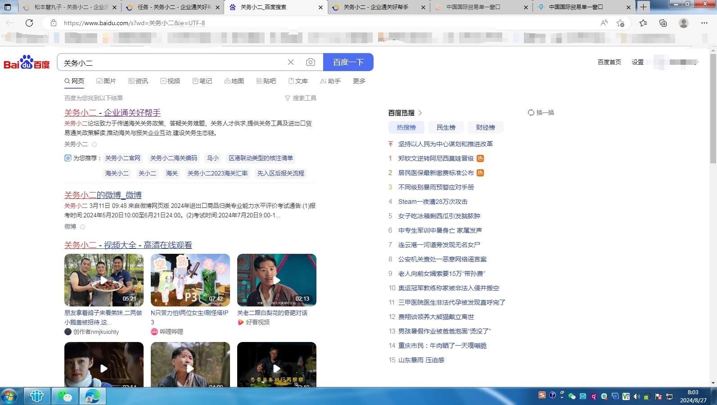
Task: Expand 百度热搜 with its chevron
Action: pos(420,113)
